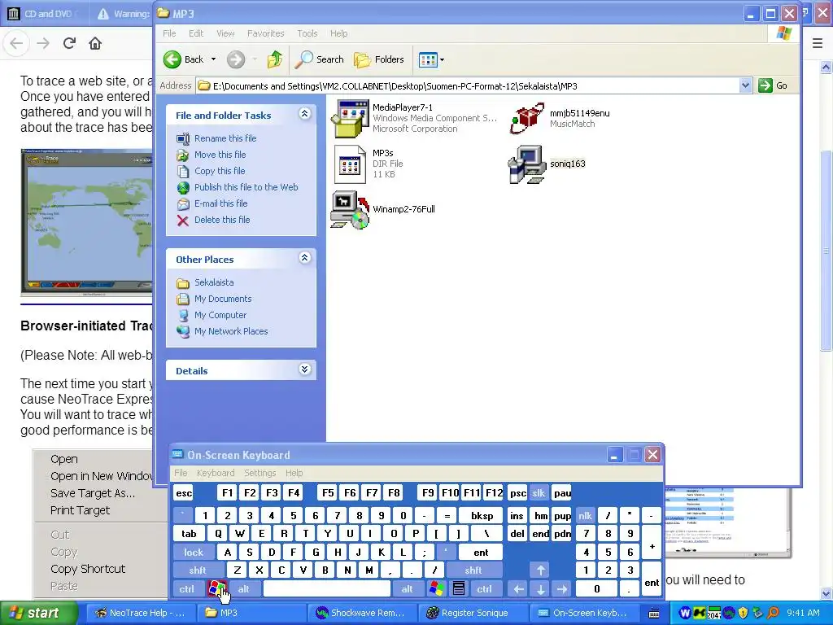Toggle the caps lock key on keyboard
The image size is (833, 625).
[194, 553]
